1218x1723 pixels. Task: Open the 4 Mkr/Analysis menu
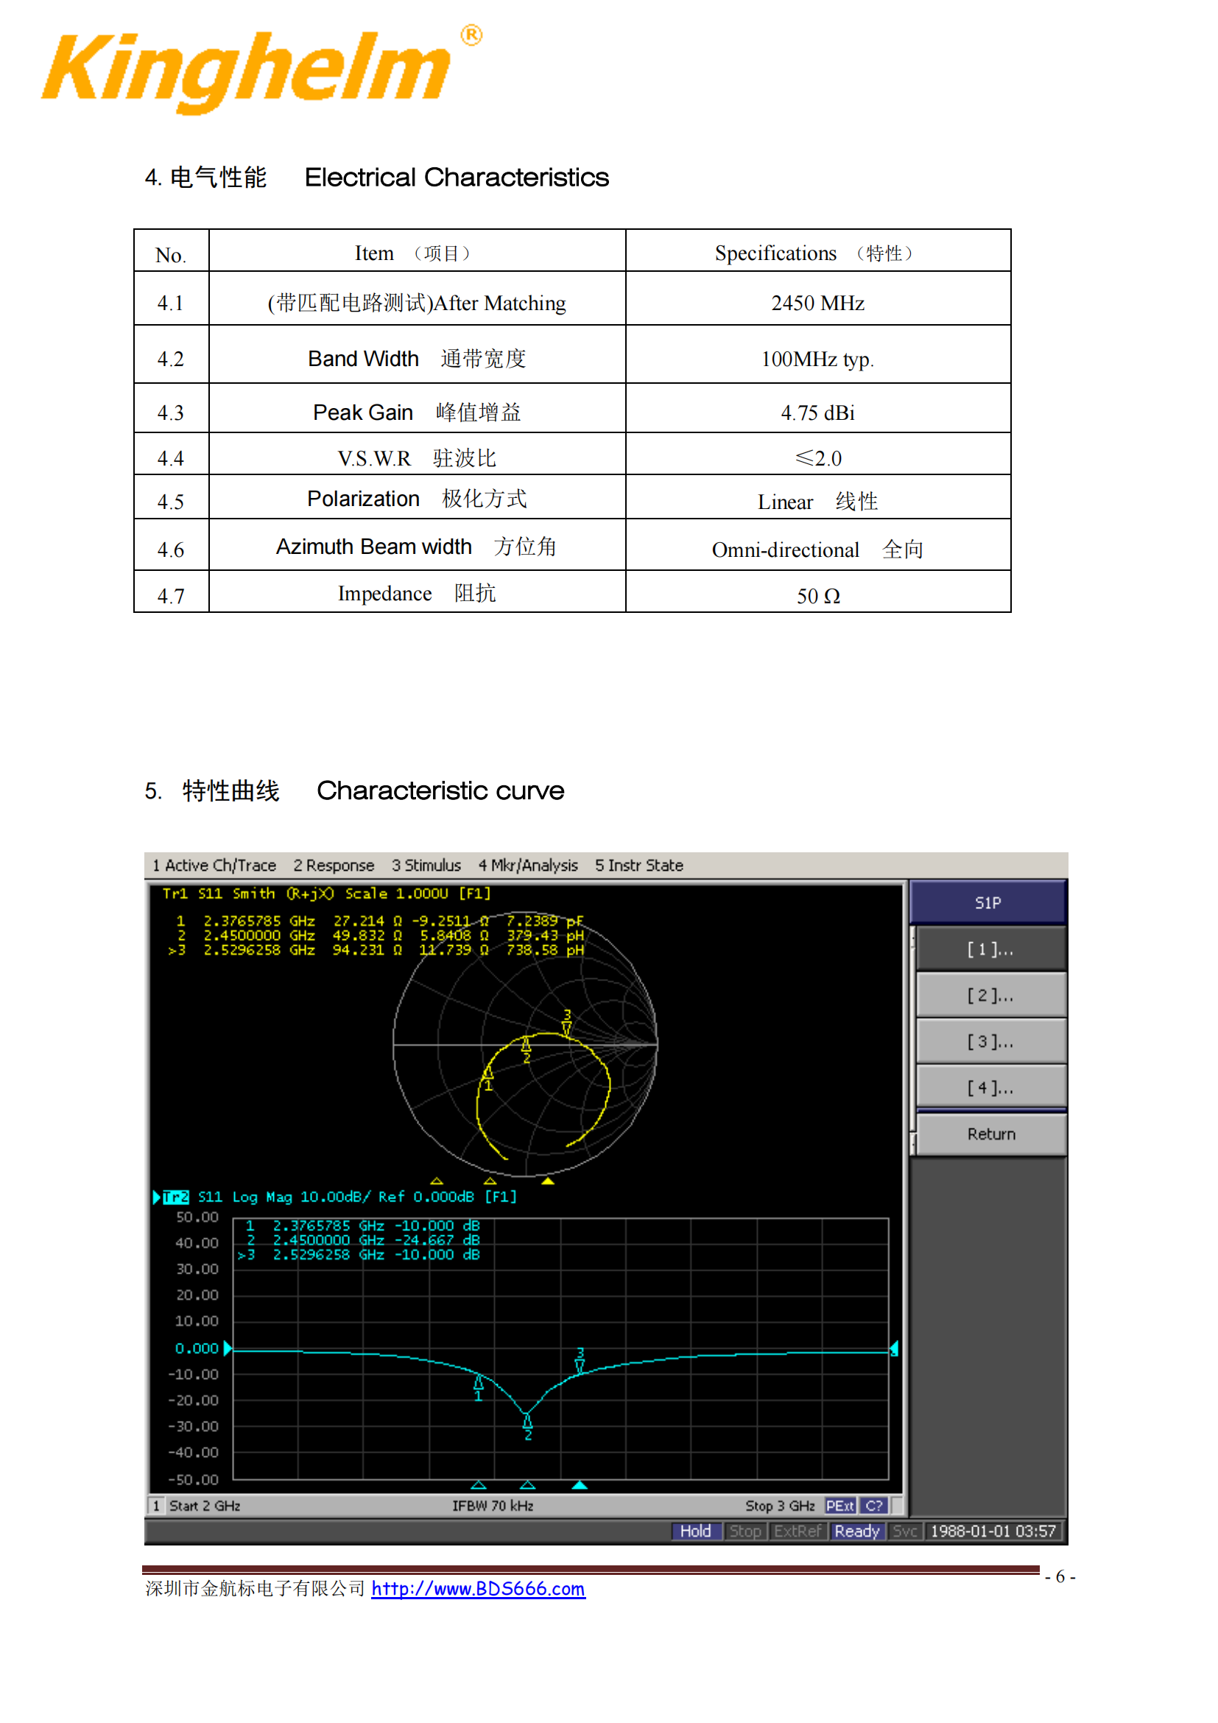click(528, 866)
